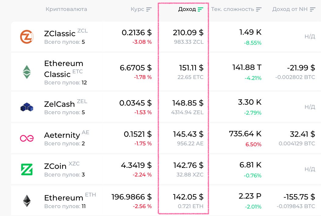
Task: Open the Aeternity coin name link
Action: (x=62, y=135)
